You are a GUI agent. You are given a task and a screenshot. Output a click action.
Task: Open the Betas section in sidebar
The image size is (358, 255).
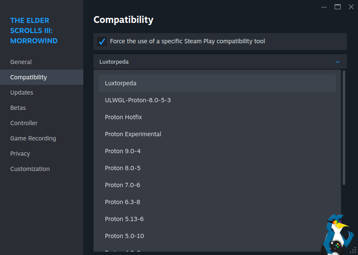(18, 108)
